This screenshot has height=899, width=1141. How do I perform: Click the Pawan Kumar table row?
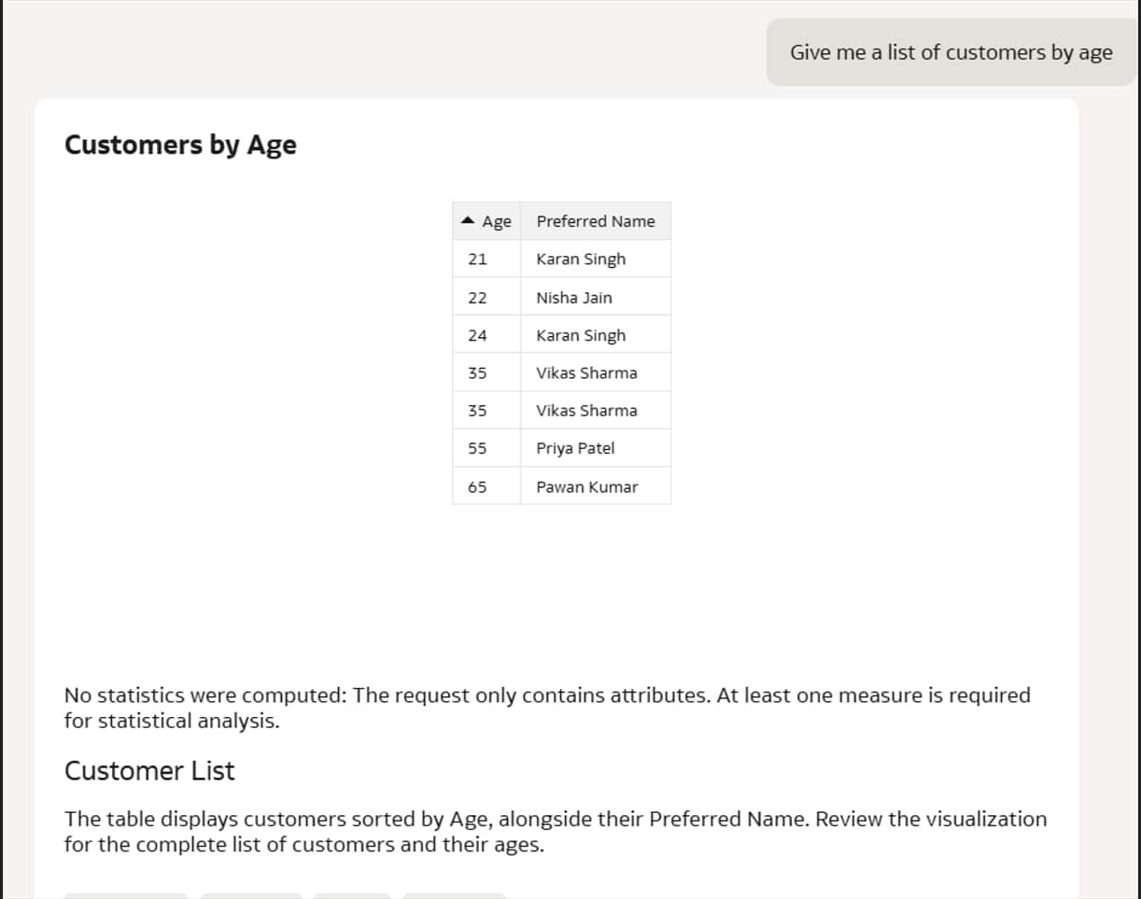560,486
